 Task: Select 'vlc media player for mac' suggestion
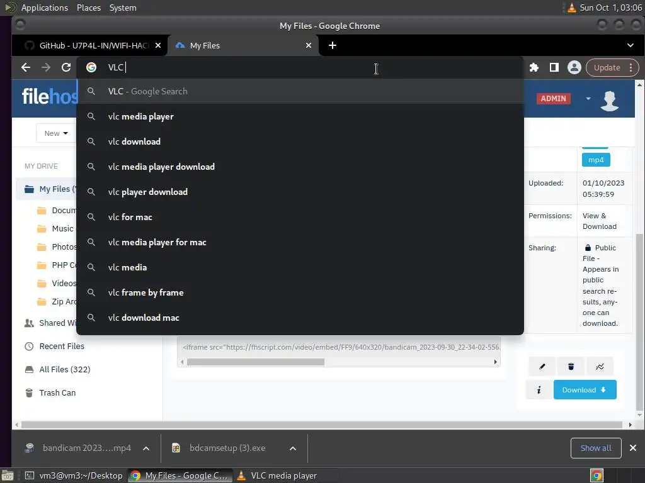[x=300, y=242]
